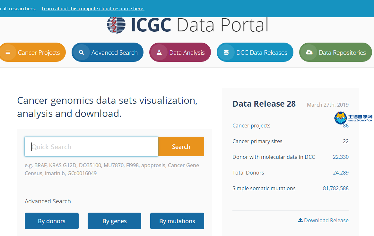Click the database icon on DCC Data Releases
This screenshot has width=374, height=236.
click(x=226, y=52)
